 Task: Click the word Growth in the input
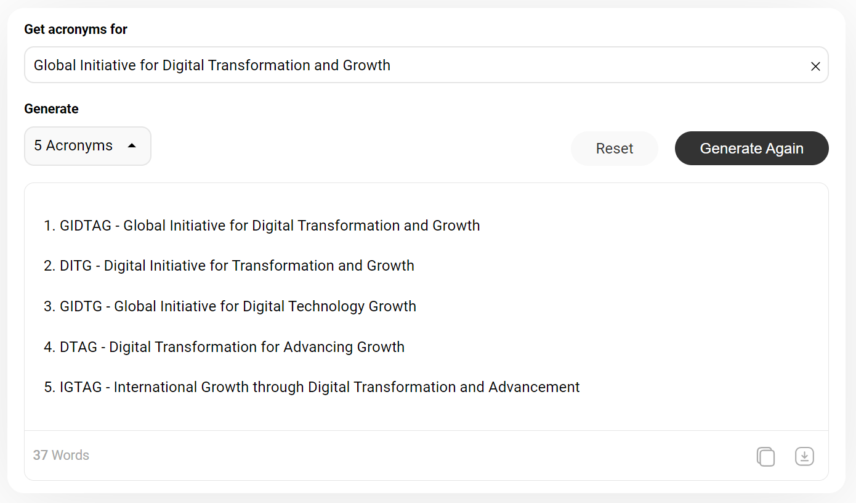366,65
